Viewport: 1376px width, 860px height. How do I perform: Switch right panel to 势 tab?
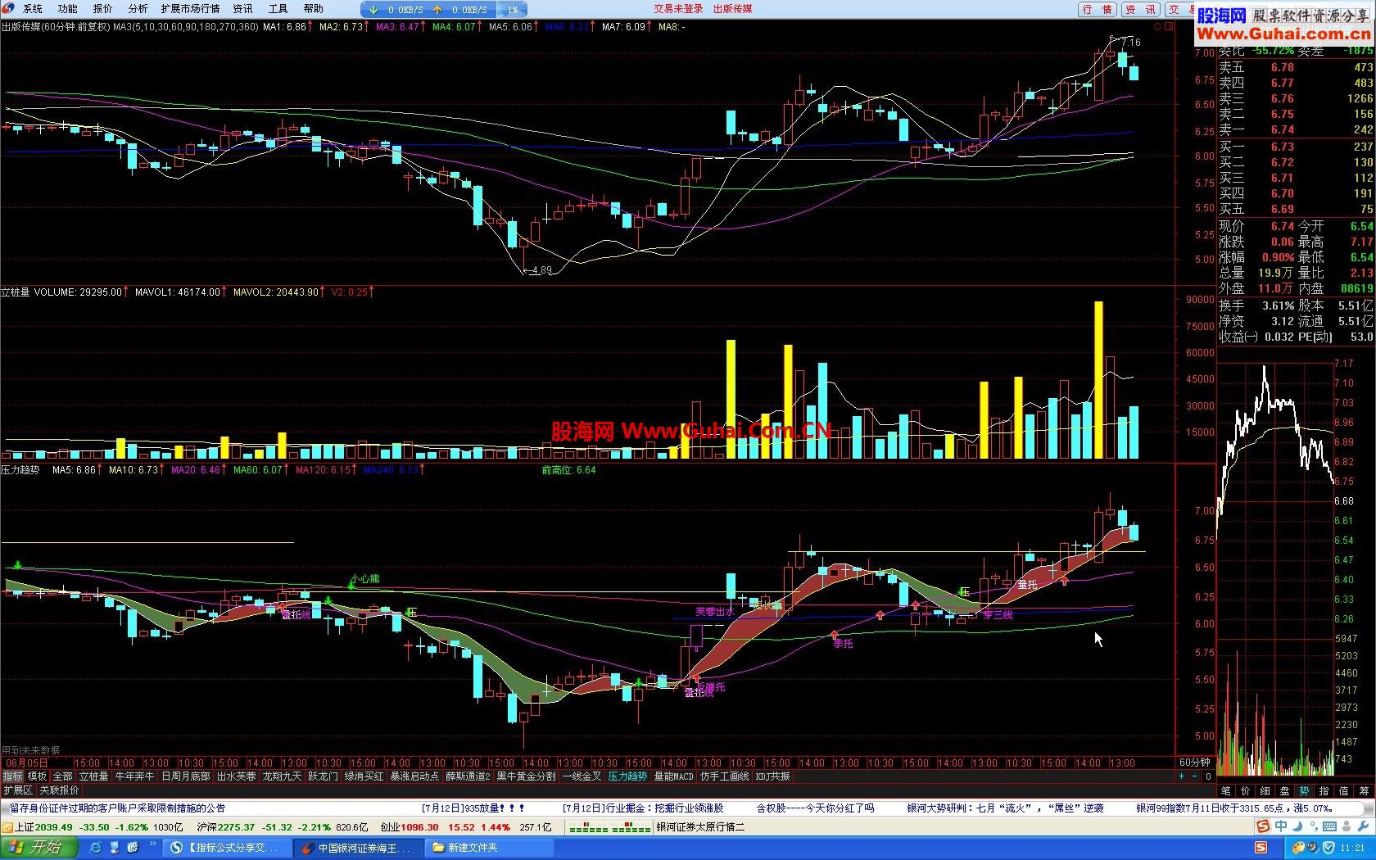pyautogui.click(x=1304, y=791)
